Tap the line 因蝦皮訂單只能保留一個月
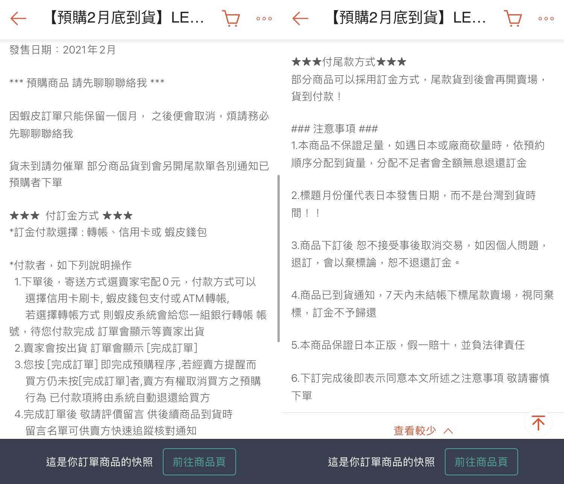The width and height of the screenshot is (564, 484). tap(139, 124)
